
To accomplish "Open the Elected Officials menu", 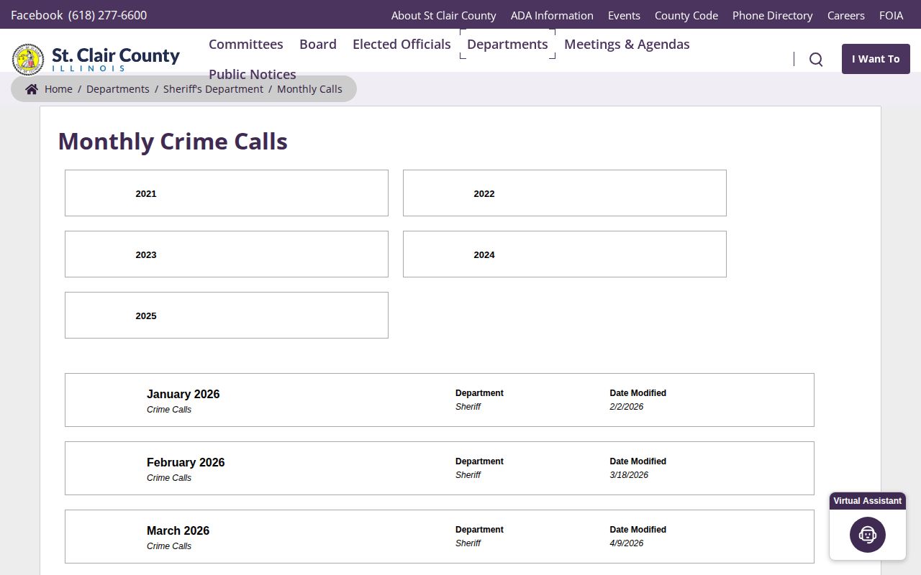I will [401, 44].
